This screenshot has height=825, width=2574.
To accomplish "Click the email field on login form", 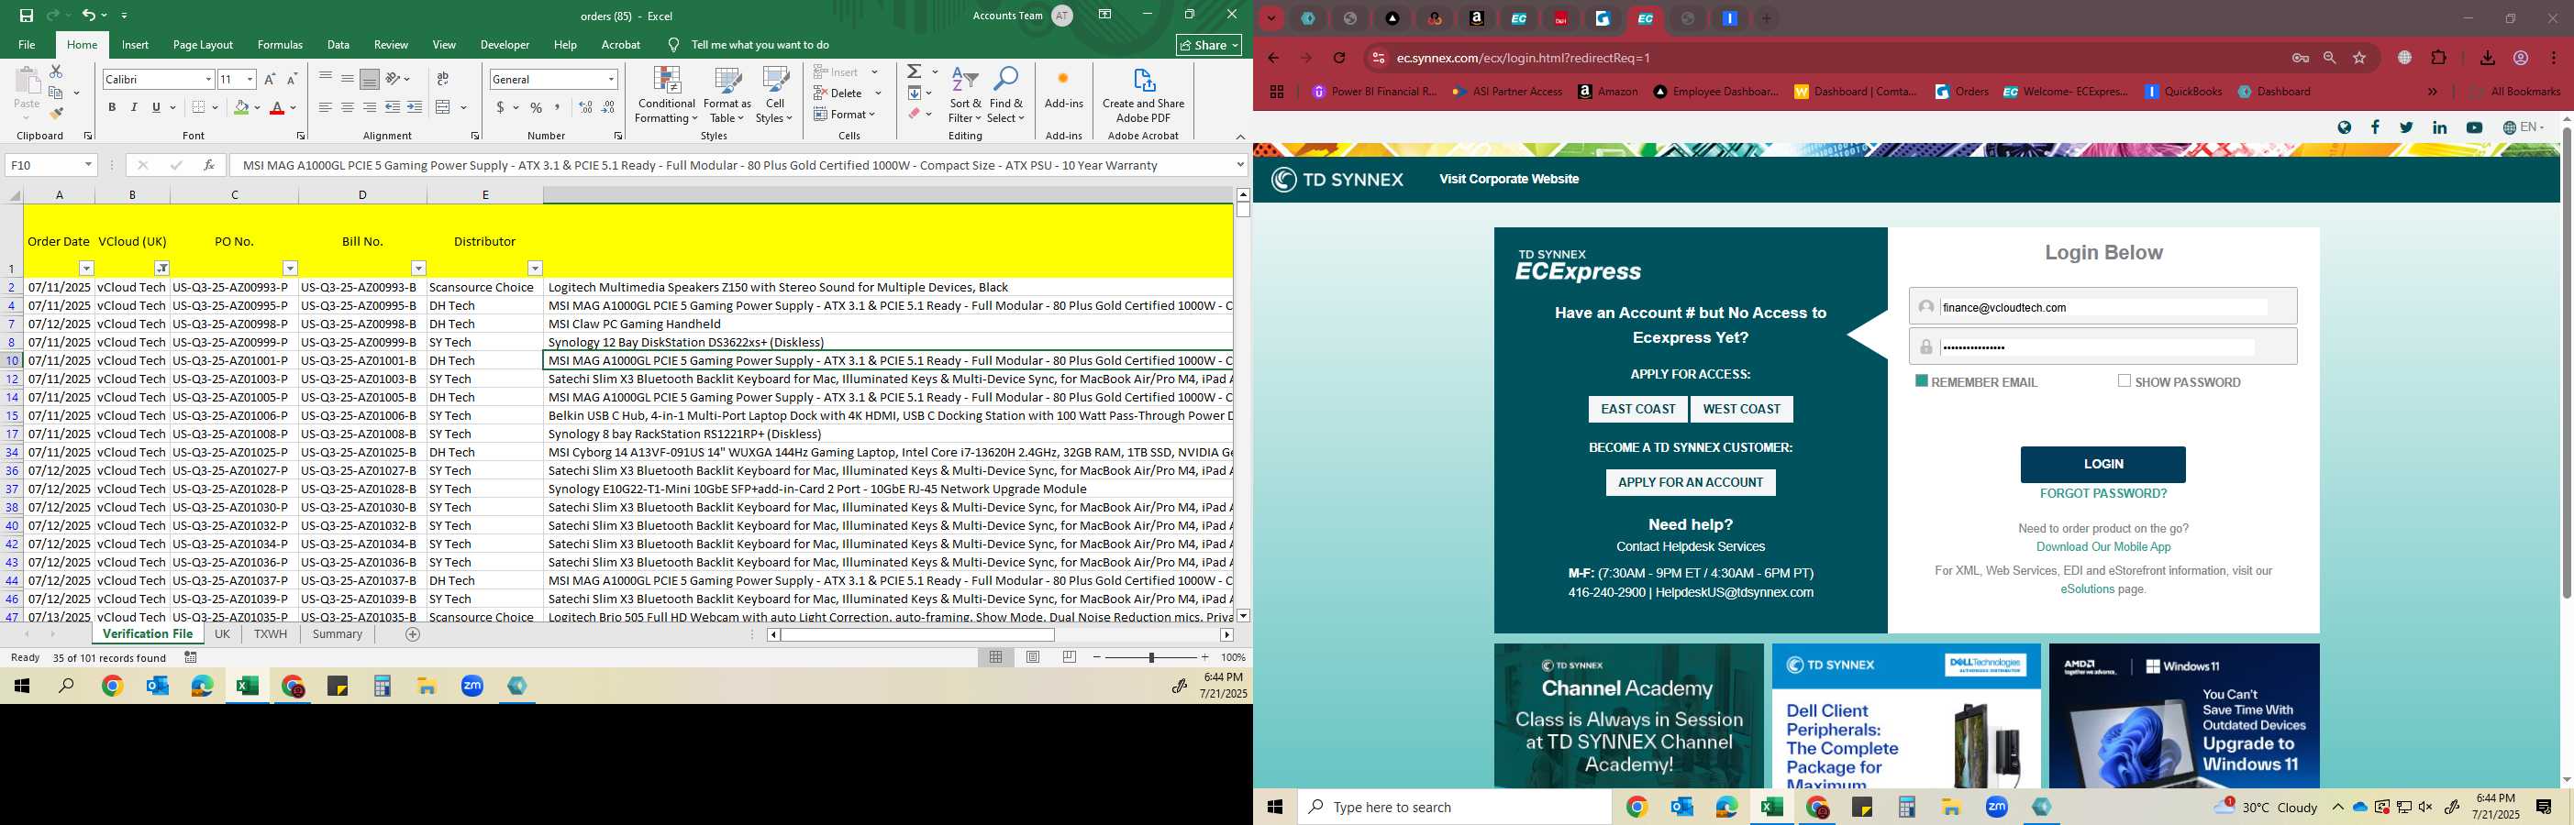I will (2102, 307).
